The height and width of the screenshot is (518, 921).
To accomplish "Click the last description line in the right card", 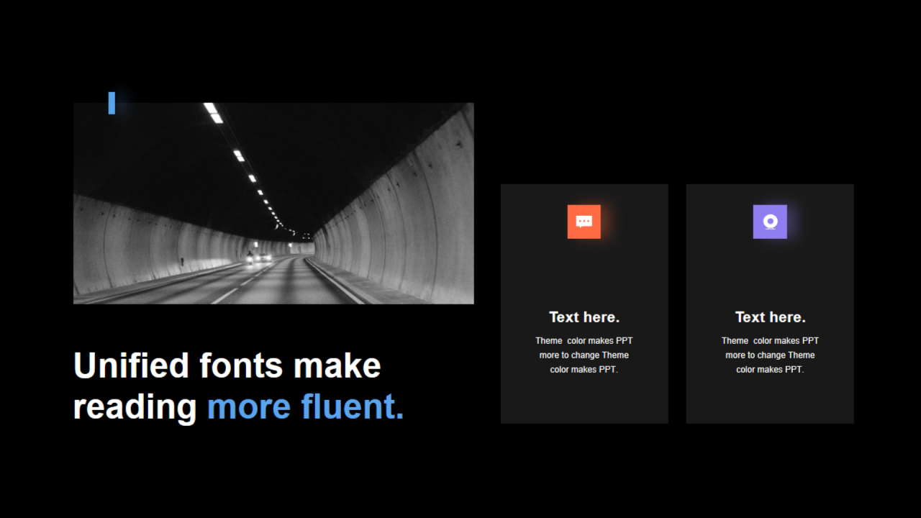I will pyautogui.click(x=770, y=370).
